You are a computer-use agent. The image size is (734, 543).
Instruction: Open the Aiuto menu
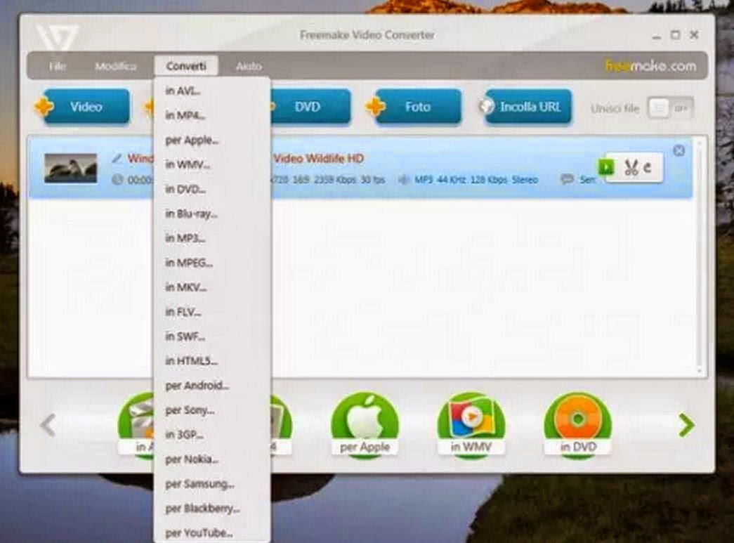(x=249, y=66)
